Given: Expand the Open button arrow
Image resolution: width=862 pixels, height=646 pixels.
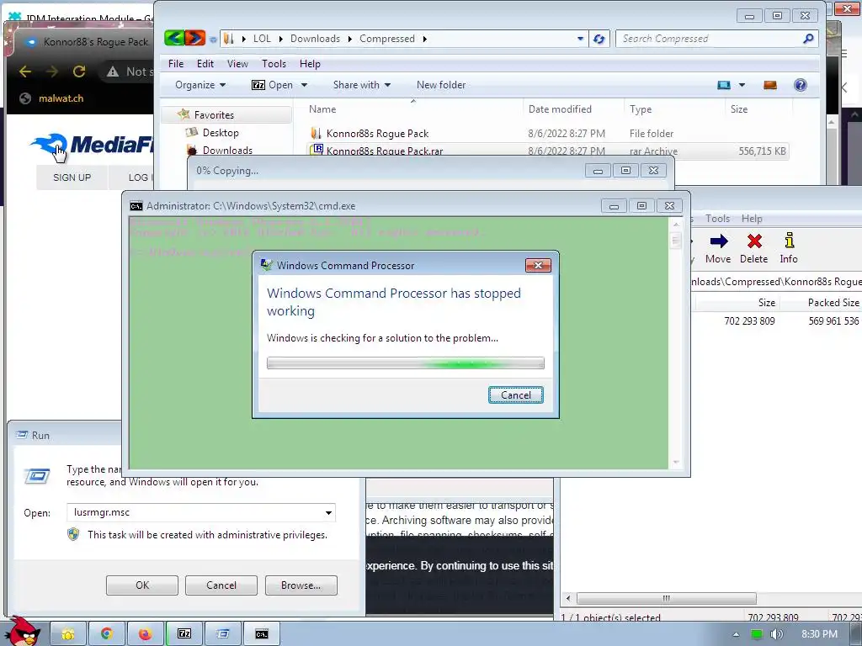Looking at the screenshot, I should (304, 85).
